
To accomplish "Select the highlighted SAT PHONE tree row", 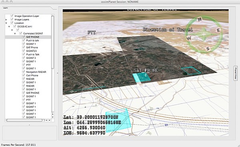I will click(x=28, y=37).
